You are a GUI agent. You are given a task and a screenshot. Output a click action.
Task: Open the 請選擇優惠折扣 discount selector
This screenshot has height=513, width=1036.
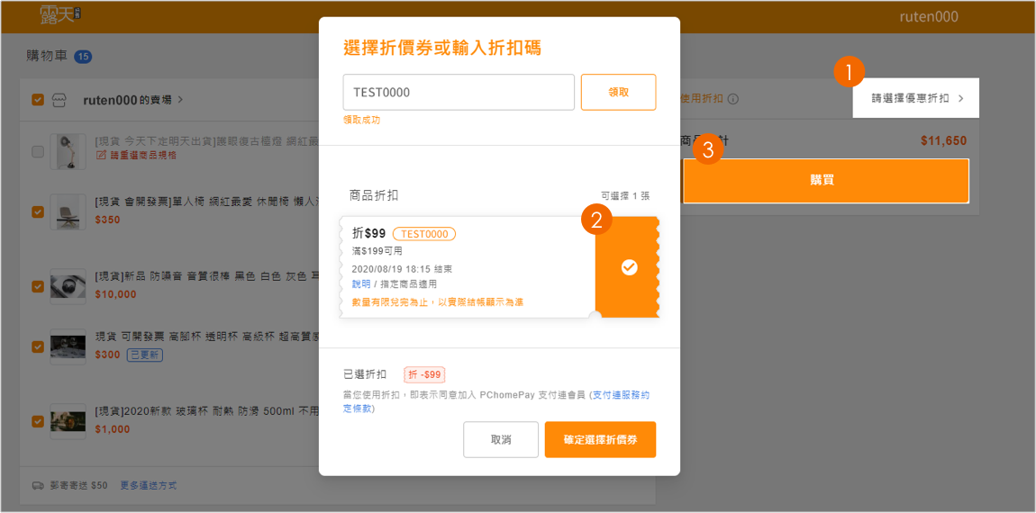[x=915, y=98]
